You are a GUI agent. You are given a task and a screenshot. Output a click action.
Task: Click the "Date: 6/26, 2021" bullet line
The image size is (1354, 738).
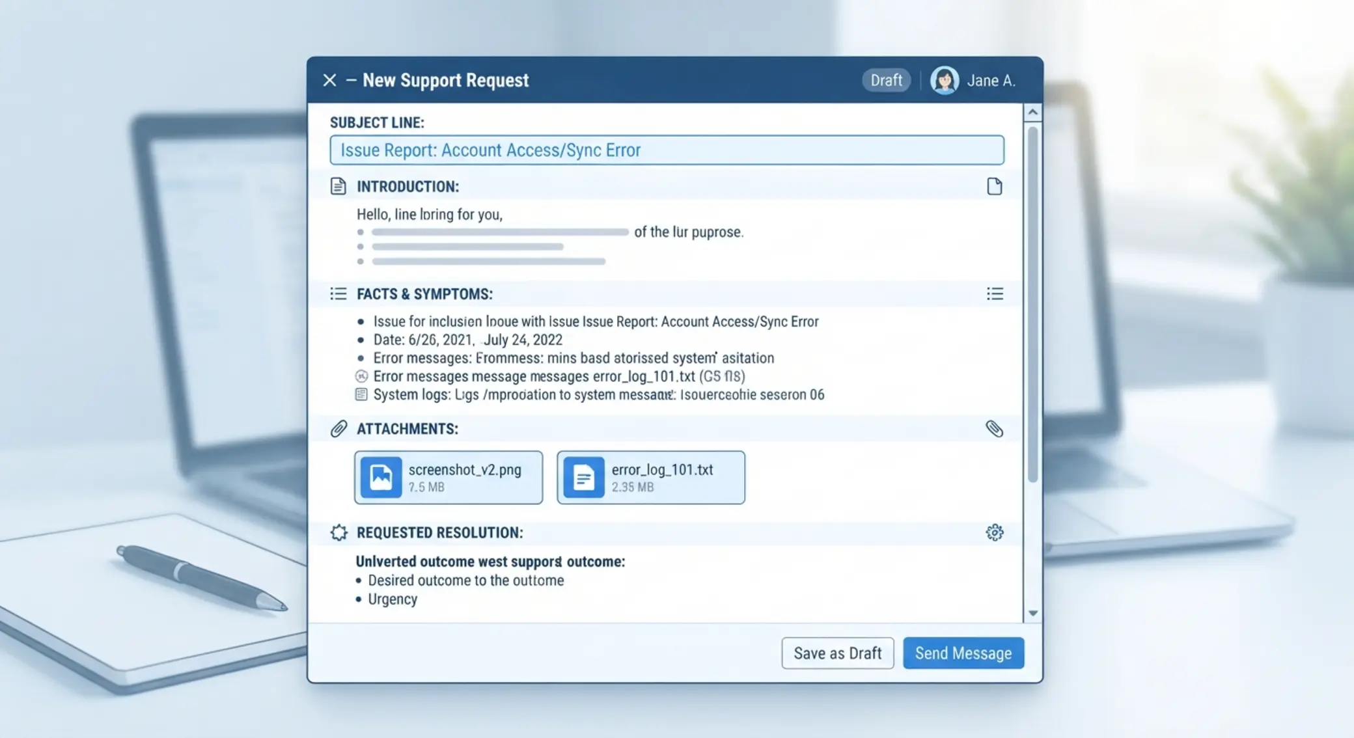[467, 340]
